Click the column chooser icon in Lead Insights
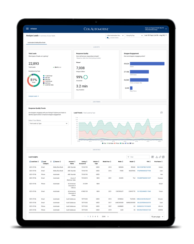Image resolution: width=194 pixels, height=244 pixels. pos(153,157)
